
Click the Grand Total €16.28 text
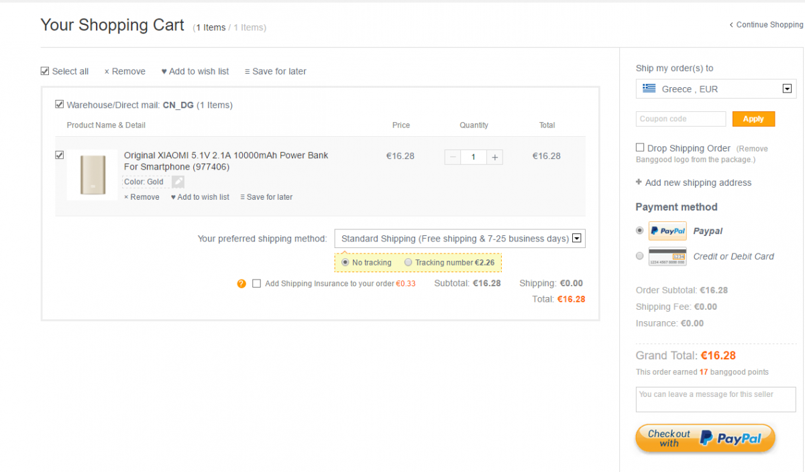(x=686, y=355)
